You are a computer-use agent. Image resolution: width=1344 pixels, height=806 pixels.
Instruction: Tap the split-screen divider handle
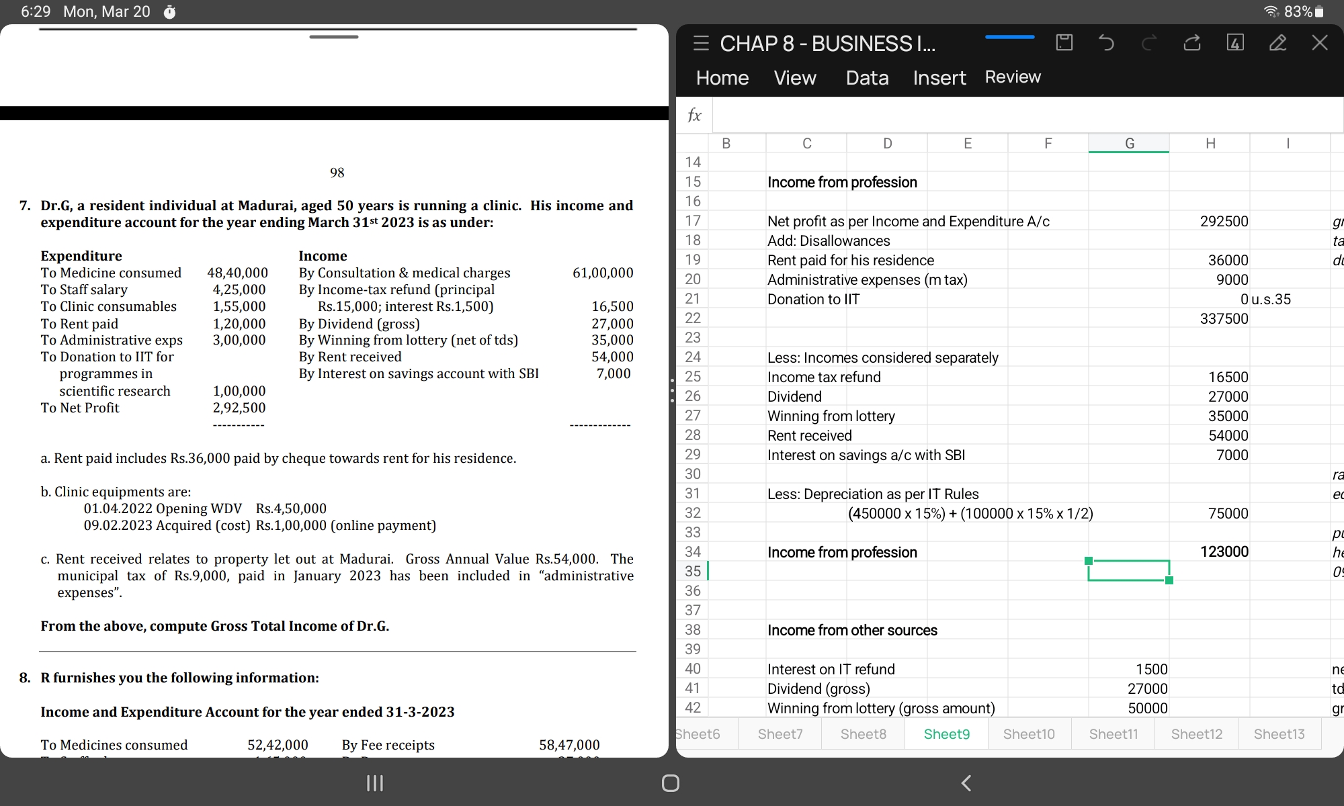pos(672,390)
